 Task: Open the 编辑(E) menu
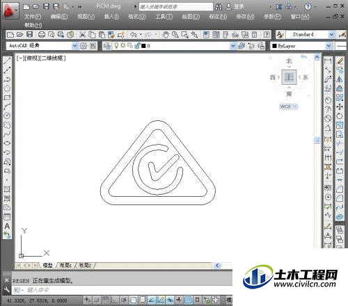point(59,17)
